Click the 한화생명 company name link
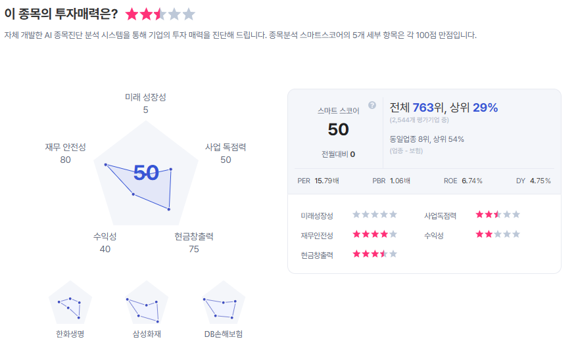576x356 pixels. click(70, 334)
